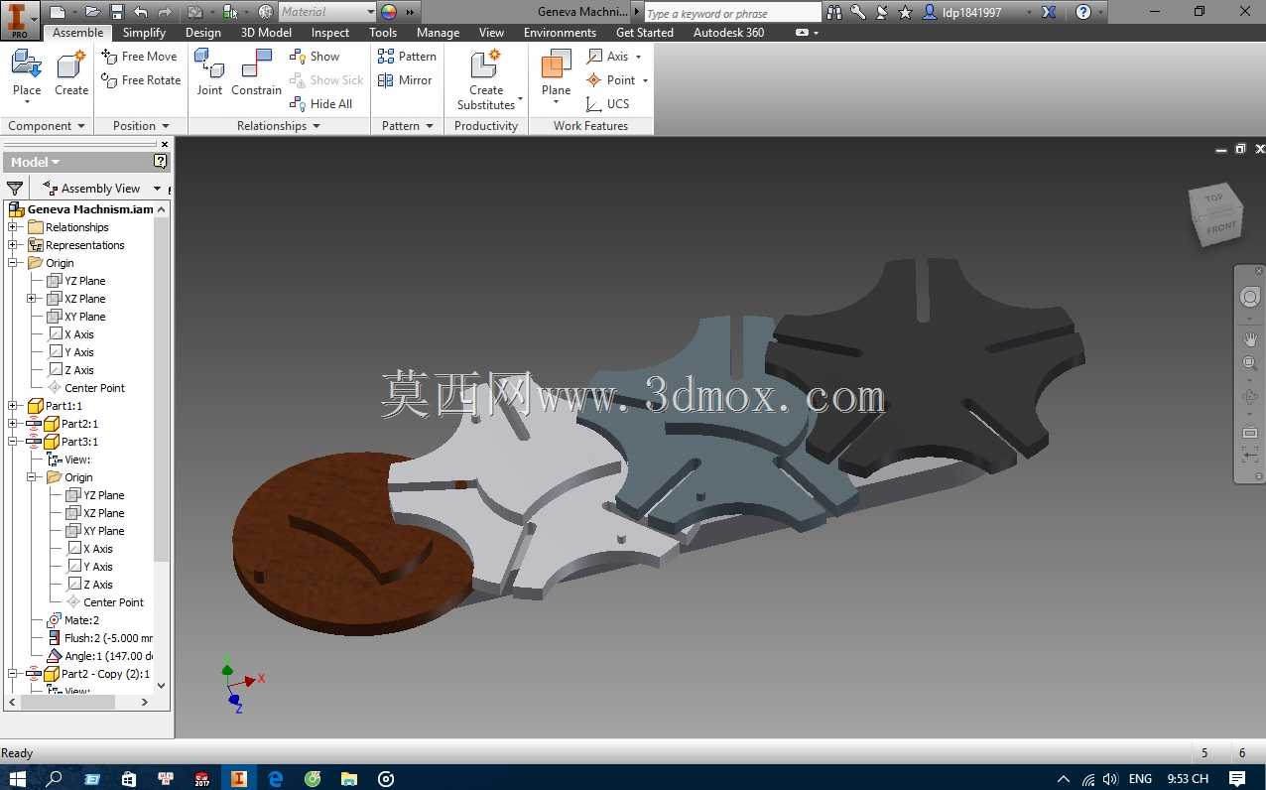1266x790 pixels.
Task: Click the Create component tool
Action: point(71,72)
